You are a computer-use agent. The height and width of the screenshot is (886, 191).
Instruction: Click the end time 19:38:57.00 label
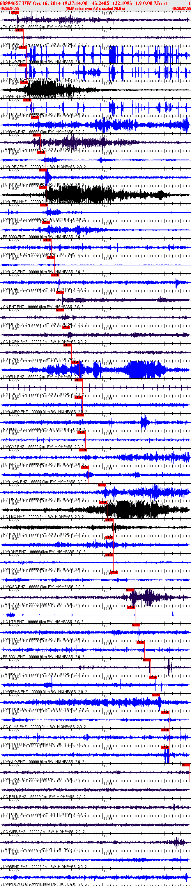pos(181,8)
